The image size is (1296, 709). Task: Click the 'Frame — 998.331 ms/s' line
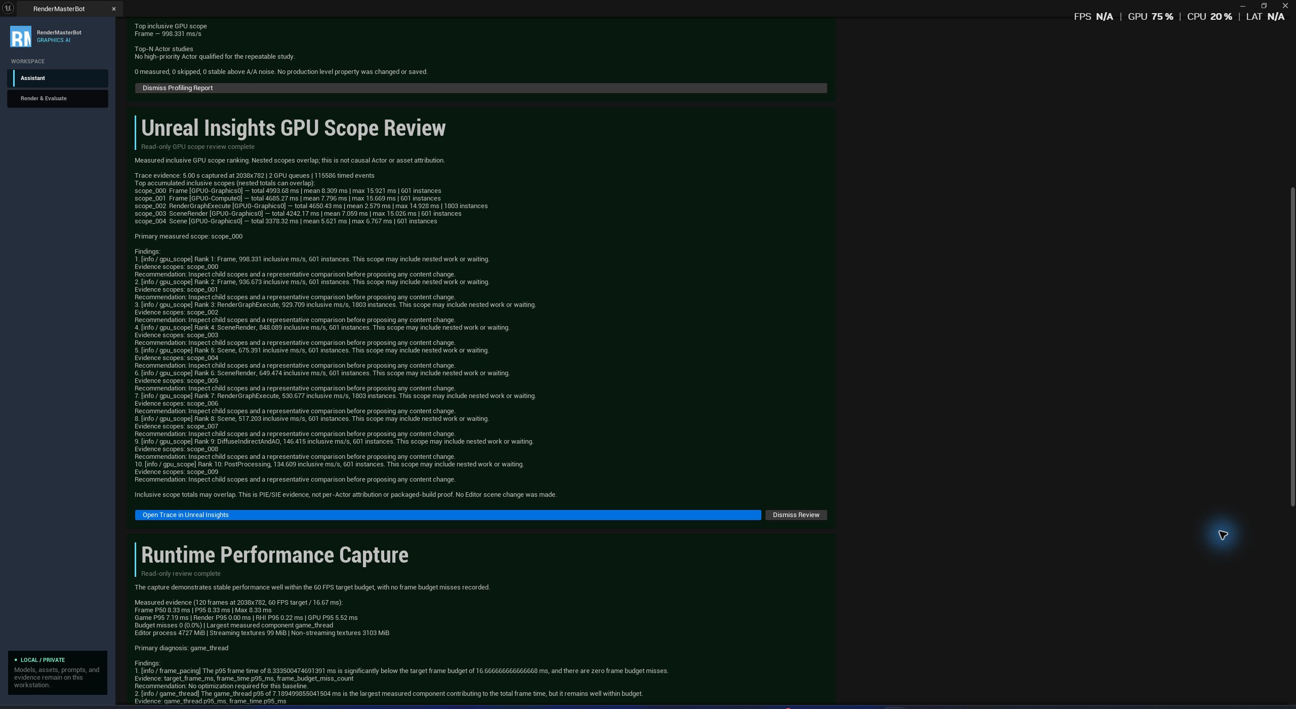point(168,34)
